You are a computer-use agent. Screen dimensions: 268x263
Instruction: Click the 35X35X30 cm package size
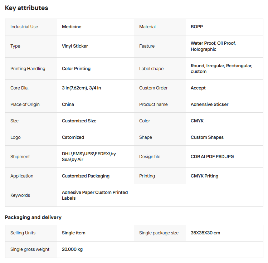pos(205,233)
